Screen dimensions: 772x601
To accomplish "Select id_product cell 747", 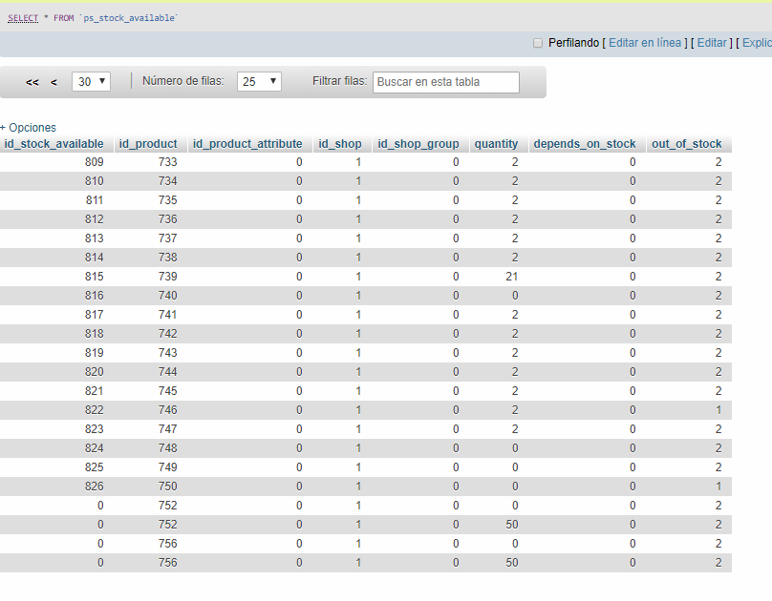I will pos(168,429).
